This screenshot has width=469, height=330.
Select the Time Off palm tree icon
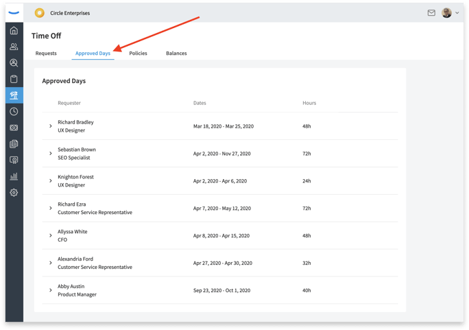(x=14, y=95)
